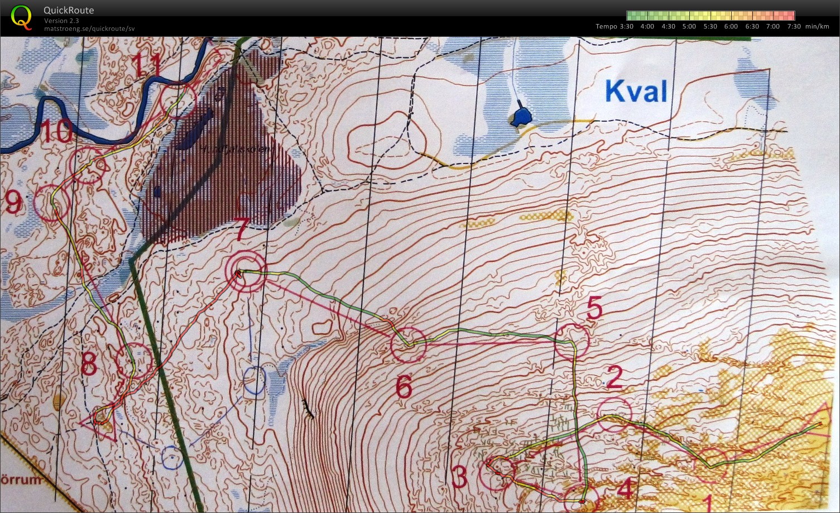Click the 5:30 tempo legend label
This screenshot has height=513, width=840.
pos(710,26)
